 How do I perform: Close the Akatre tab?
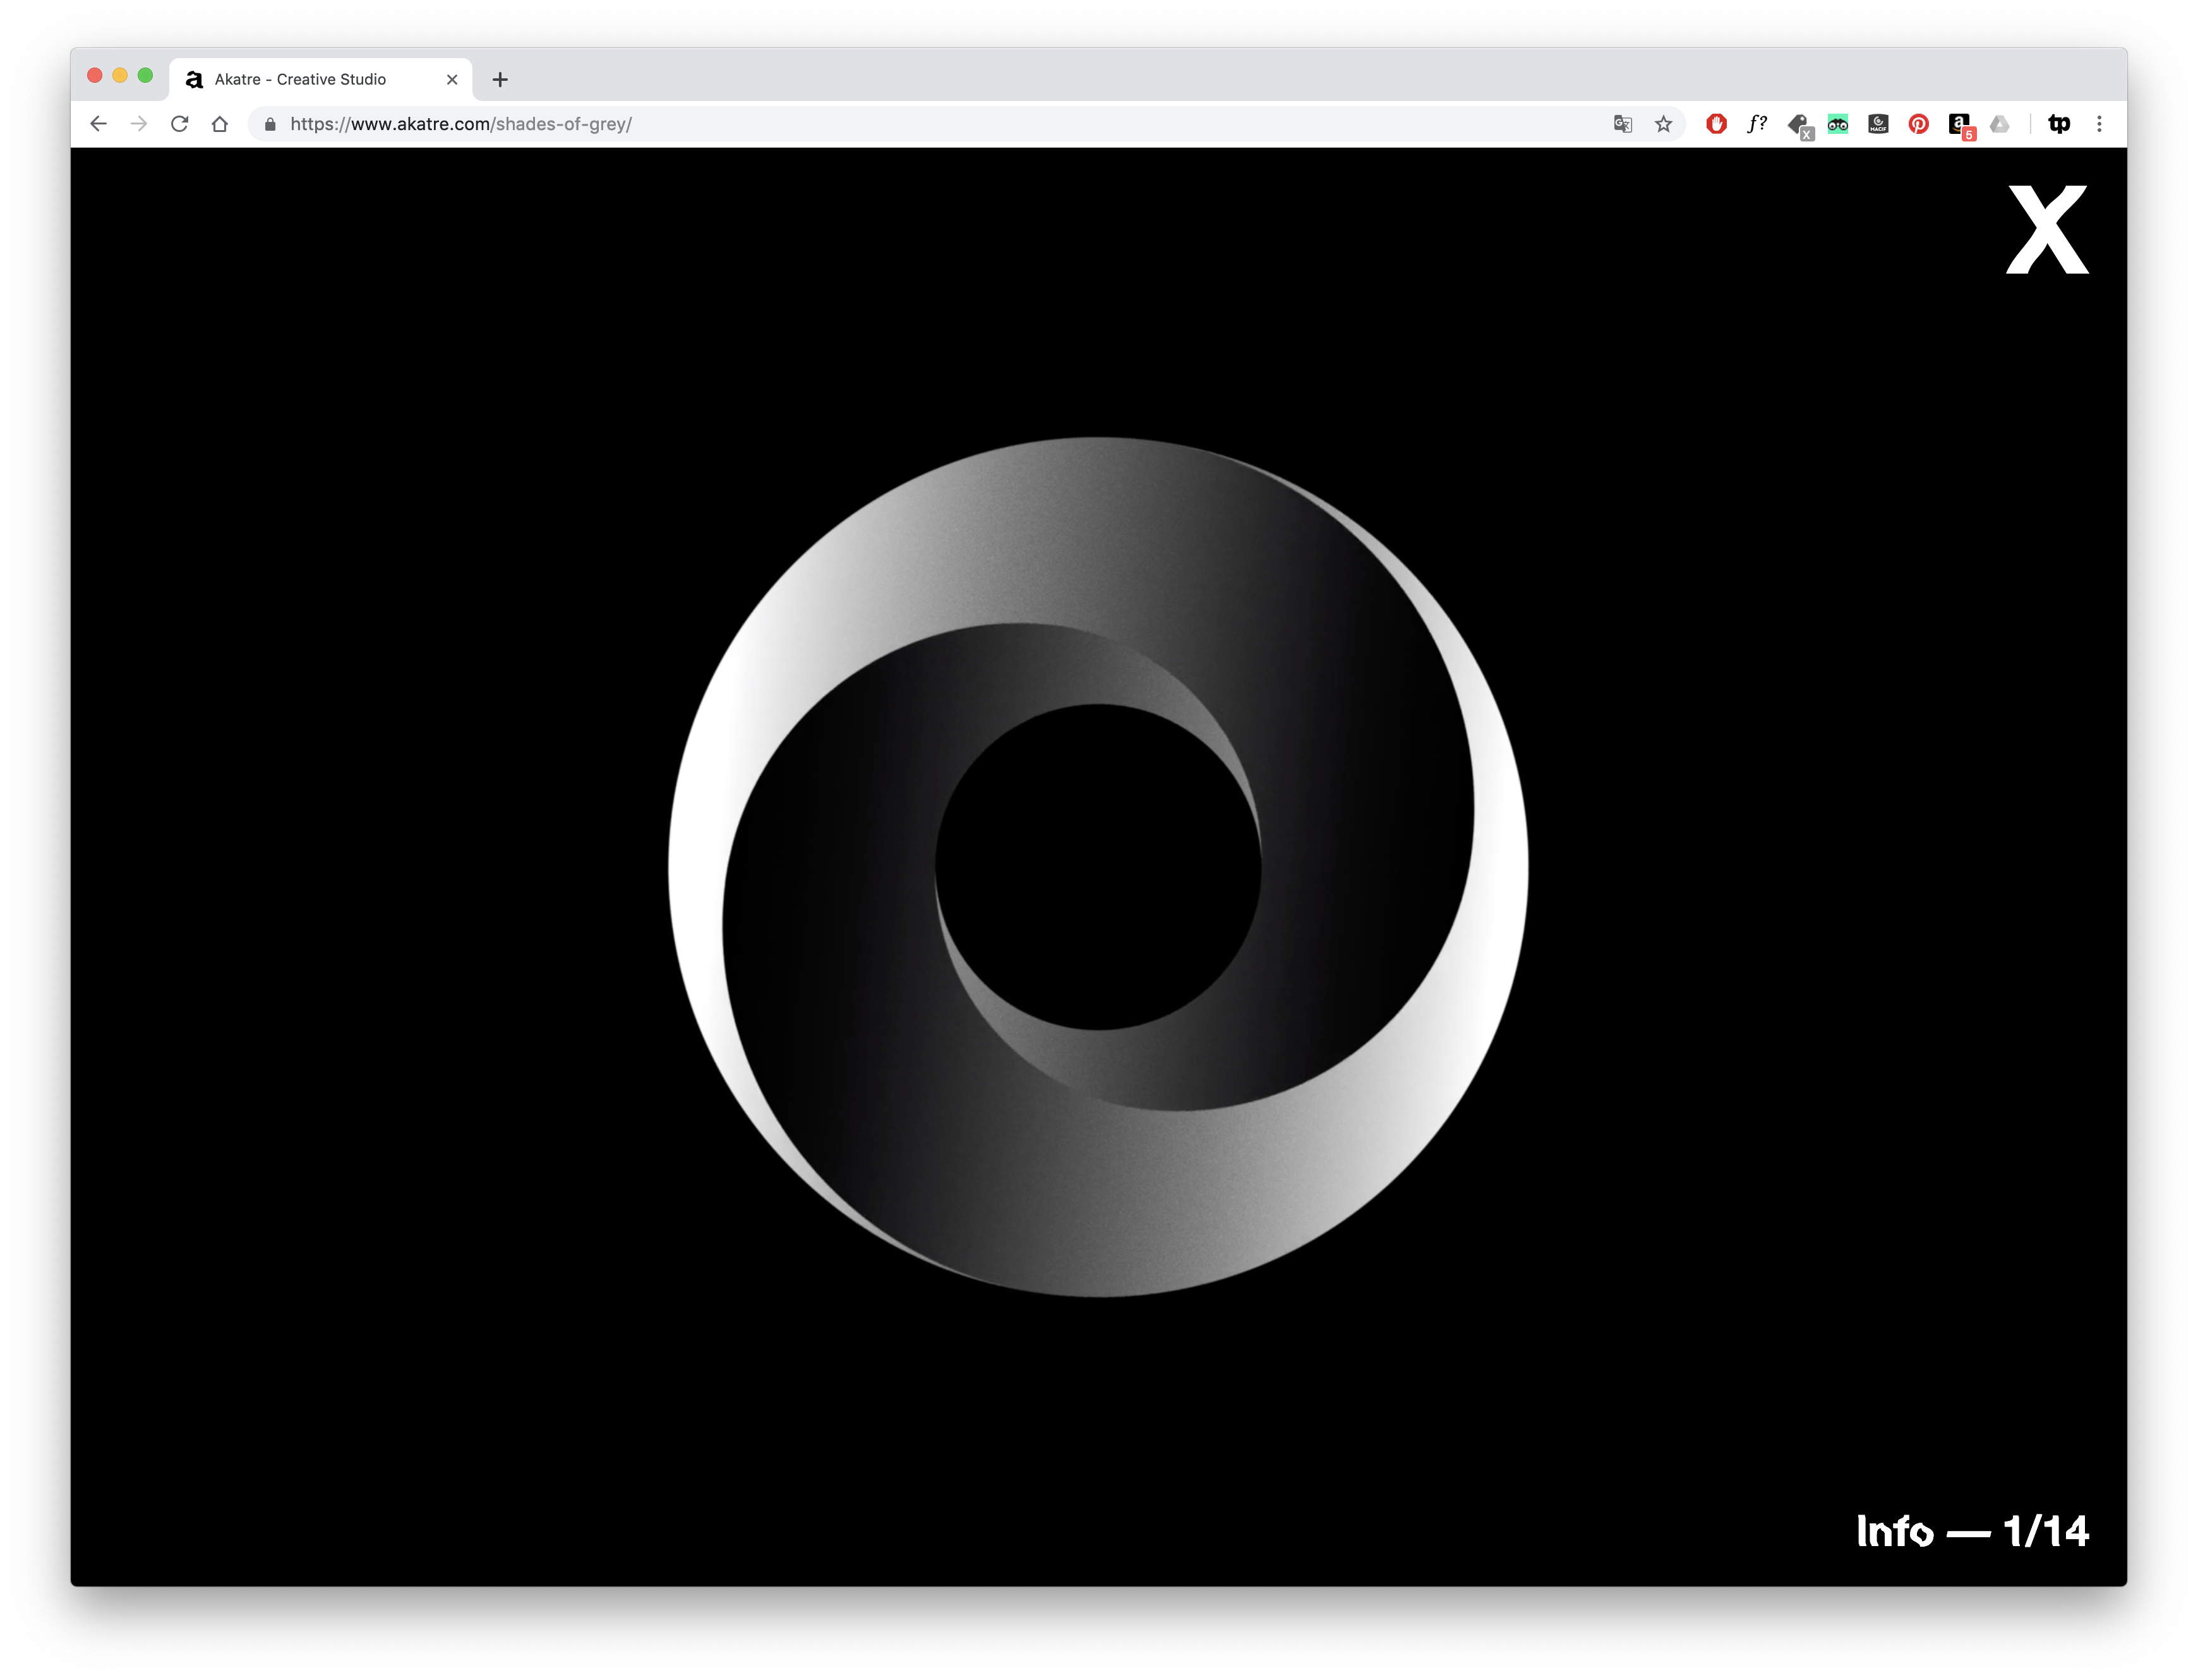tap(452, 79)
